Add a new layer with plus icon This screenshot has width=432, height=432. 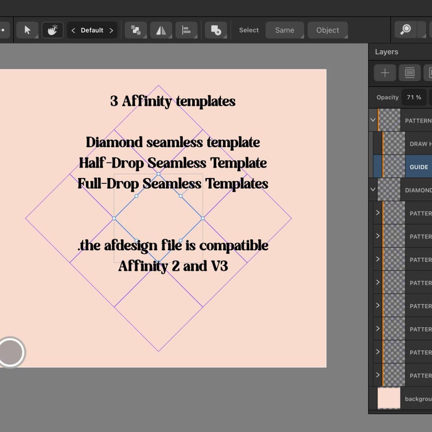click(385, 73)
